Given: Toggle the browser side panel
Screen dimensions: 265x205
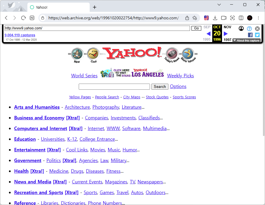Looking at the screenshot, I should [x=241, y=18].
